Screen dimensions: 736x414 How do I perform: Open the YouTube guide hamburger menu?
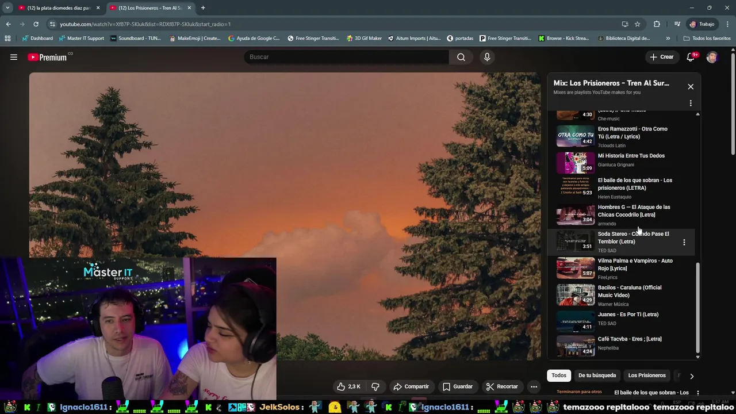click(x=14, y=57)
